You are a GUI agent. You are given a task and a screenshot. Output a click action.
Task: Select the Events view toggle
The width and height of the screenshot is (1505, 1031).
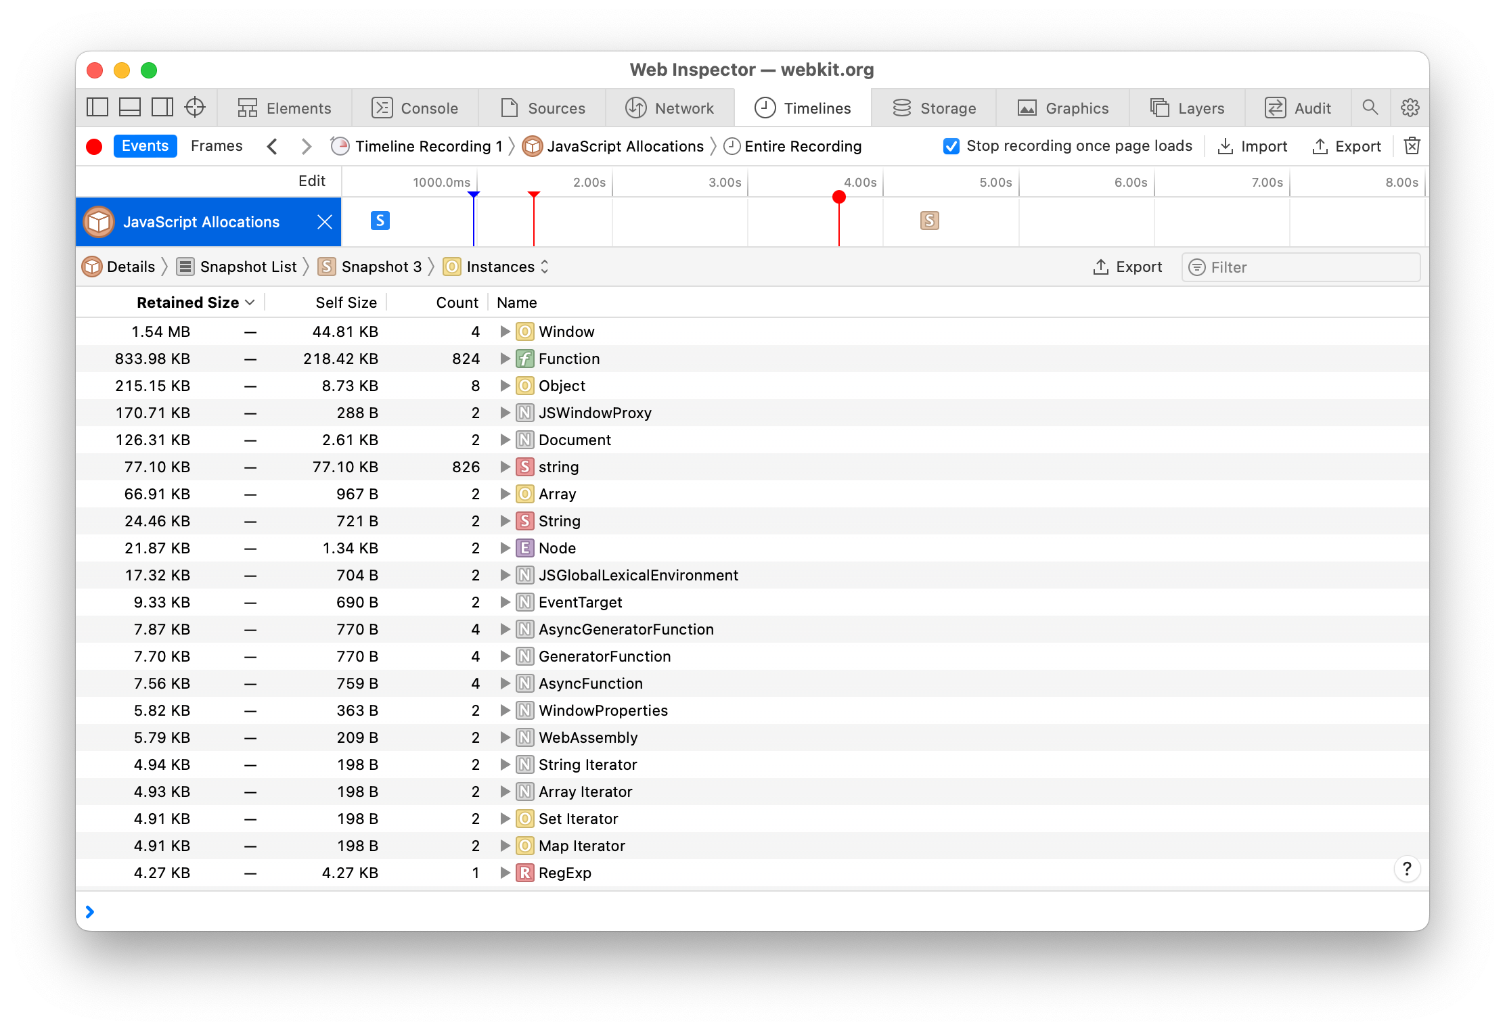[x=145, y=146]
